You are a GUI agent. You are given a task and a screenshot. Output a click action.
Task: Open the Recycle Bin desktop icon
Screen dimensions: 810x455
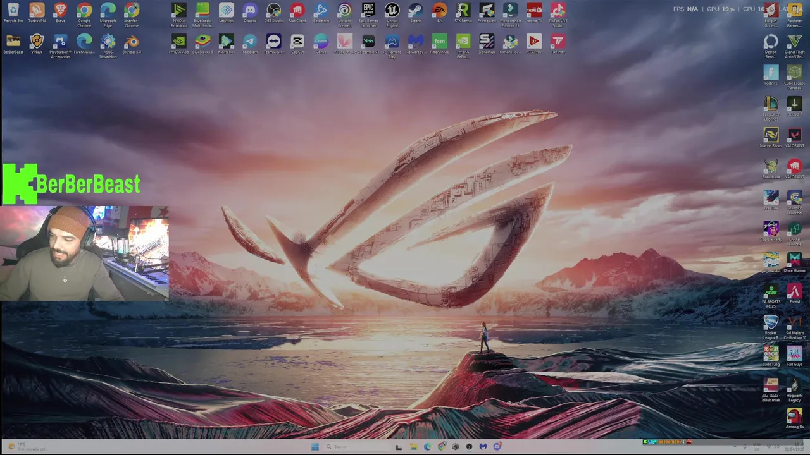[x=13, y=13]
